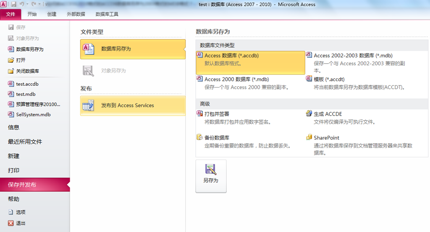Click the SharePoint icon
Image resolution: width=430 pixels, height=232 pixels.
[x=309, y=137]
